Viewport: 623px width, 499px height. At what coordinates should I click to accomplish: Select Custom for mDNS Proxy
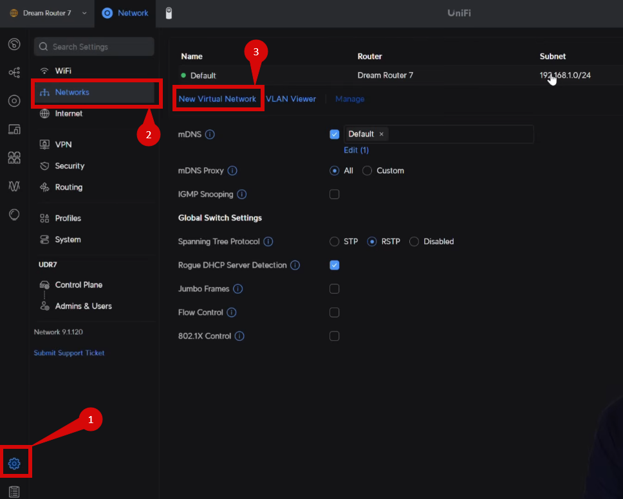367,170
